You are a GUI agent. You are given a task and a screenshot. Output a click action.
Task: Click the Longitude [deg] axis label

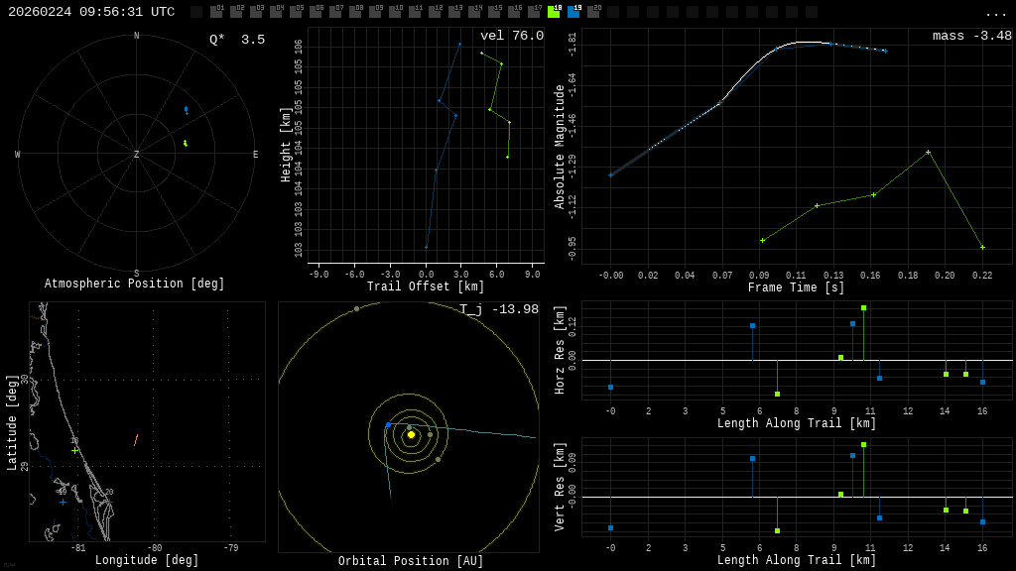(x=147, y=560)
